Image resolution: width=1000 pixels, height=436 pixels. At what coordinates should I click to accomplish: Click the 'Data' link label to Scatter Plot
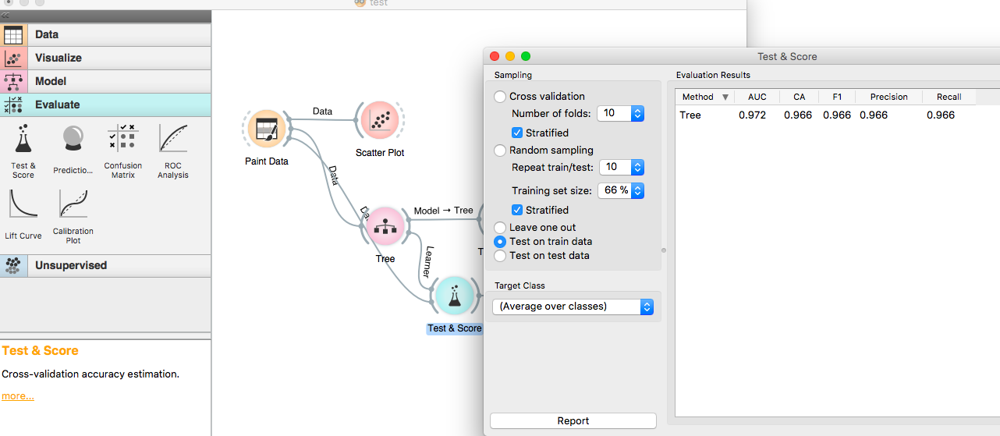pos(322,112)
